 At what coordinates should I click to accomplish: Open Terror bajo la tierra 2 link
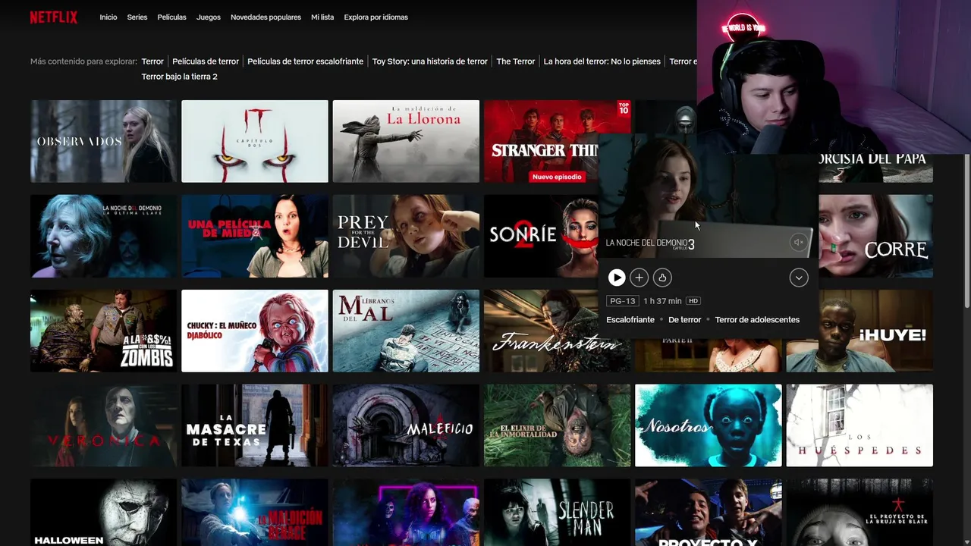click(180, 77)
